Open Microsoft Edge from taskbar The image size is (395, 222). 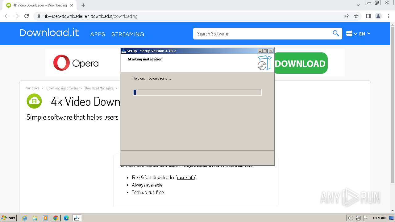pyautogui.click(x=66, y=218)
